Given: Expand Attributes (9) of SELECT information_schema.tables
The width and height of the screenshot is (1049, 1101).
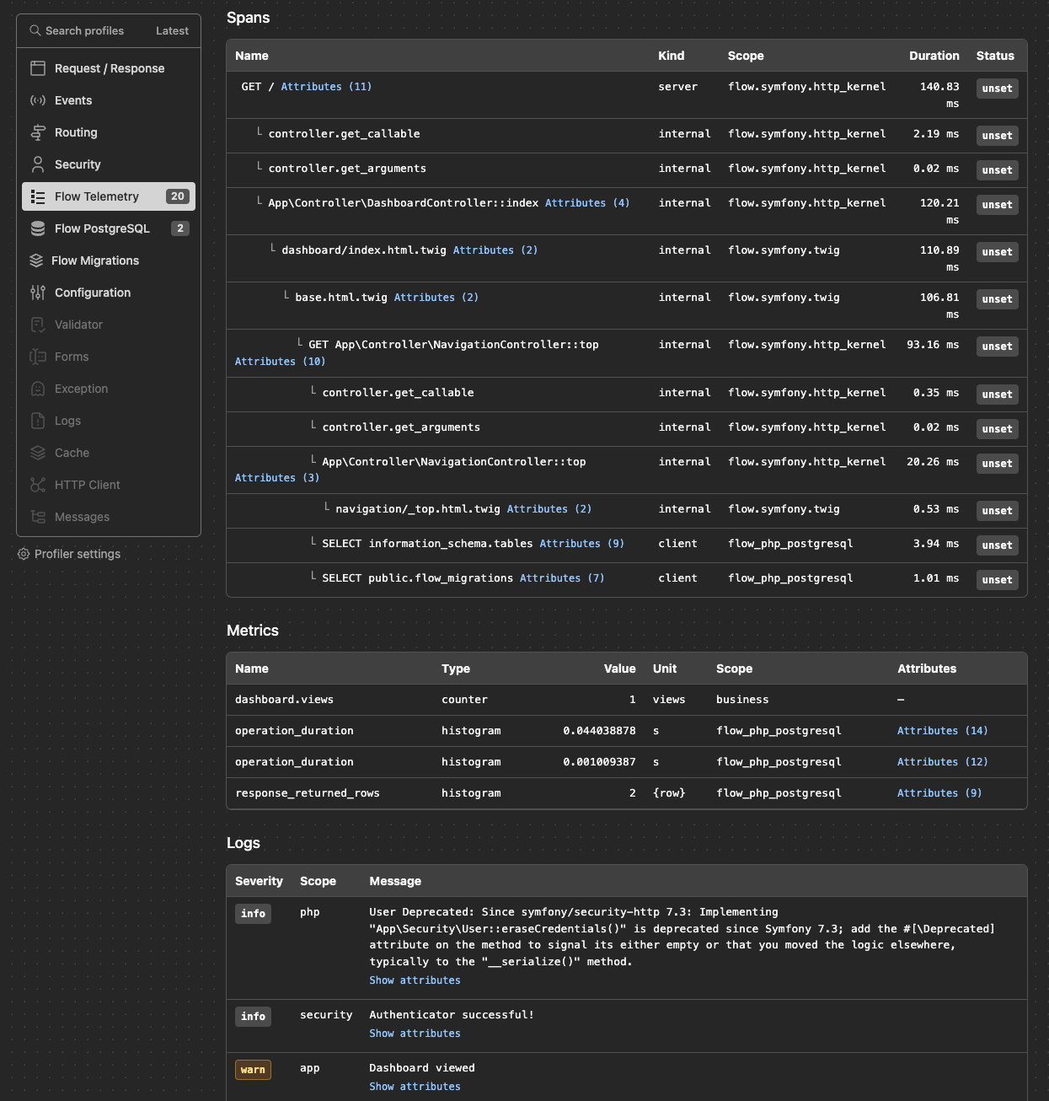Looking at the screenshot, I should pyautogui.click(x=582, y=544).
